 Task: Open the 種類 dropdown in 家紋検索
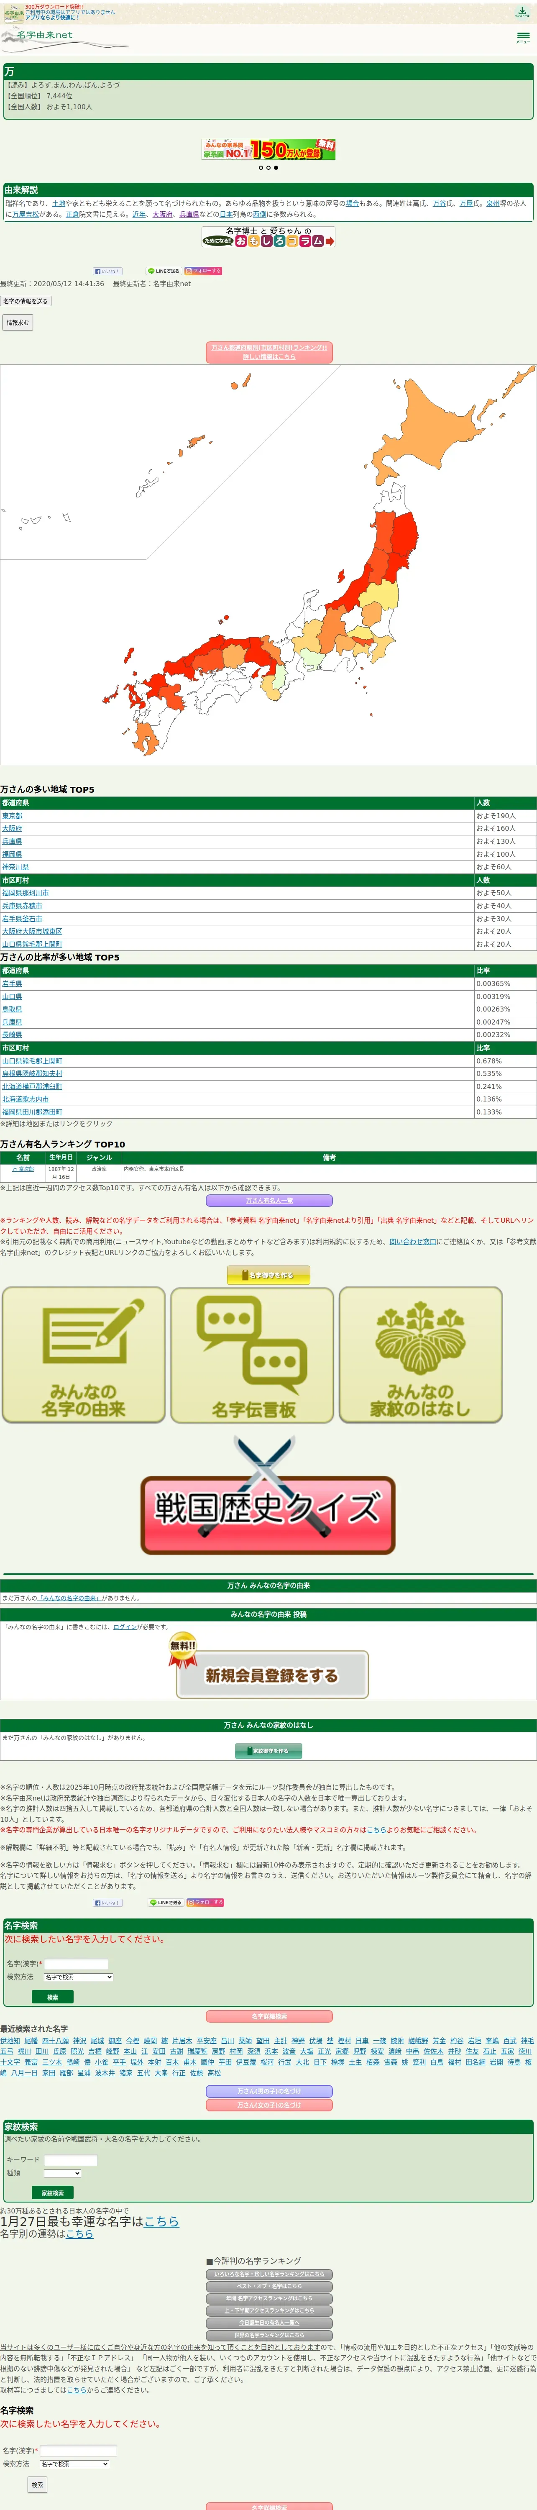62,2173
